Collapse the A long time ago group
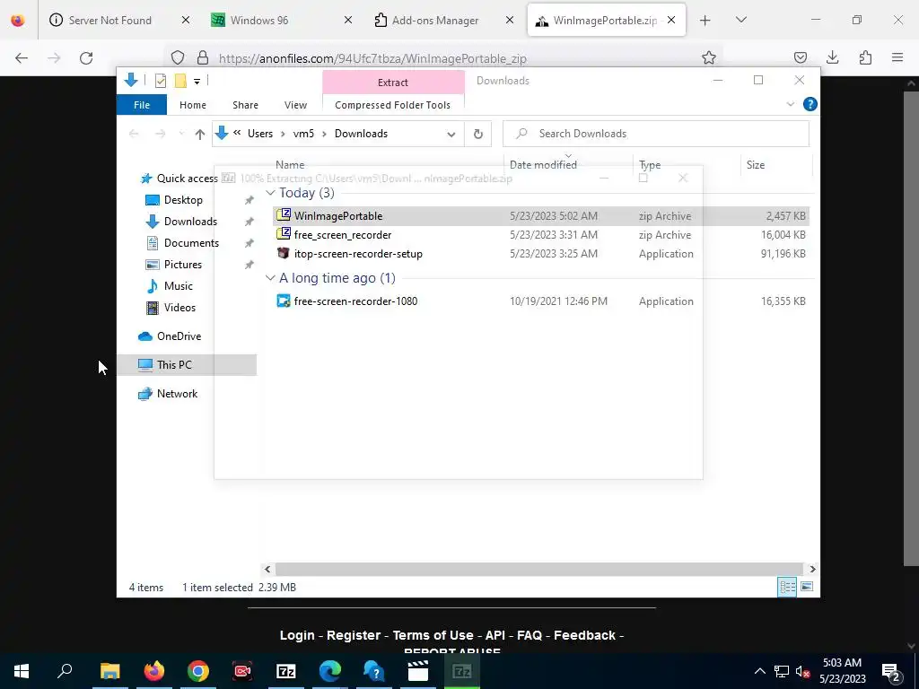This screenshot has width=919, height=689. pyautogui.click(x=270, y=278)
